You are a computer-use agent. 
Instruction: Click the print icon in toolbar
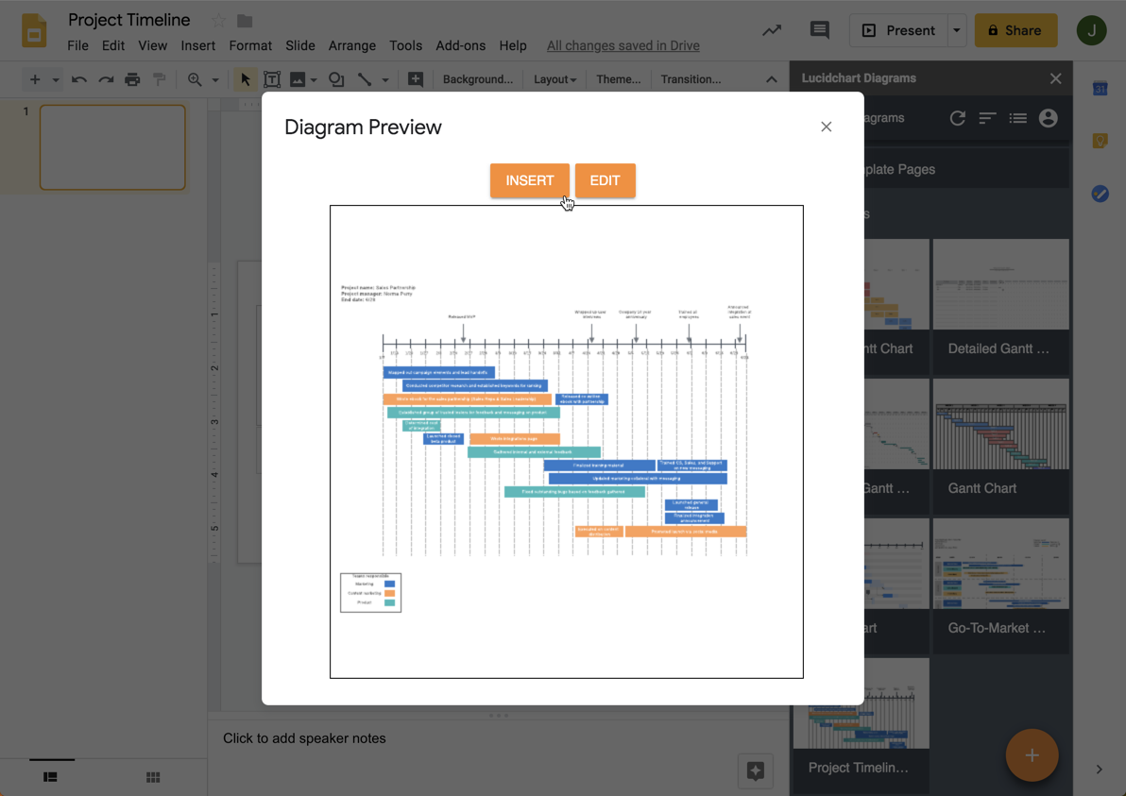[132, 79]
